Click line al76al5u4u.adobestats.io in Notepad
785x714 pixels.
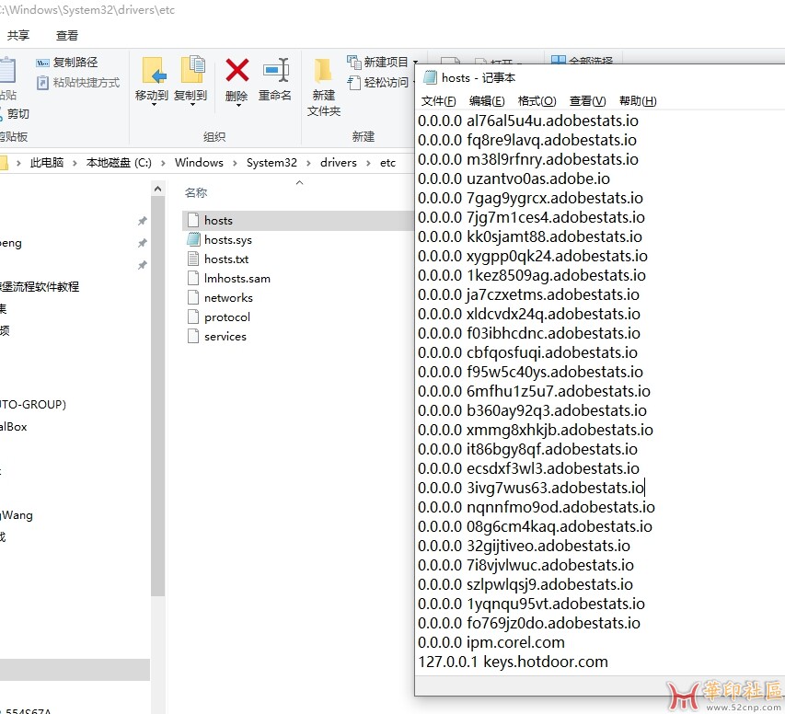tap(527, 121)
